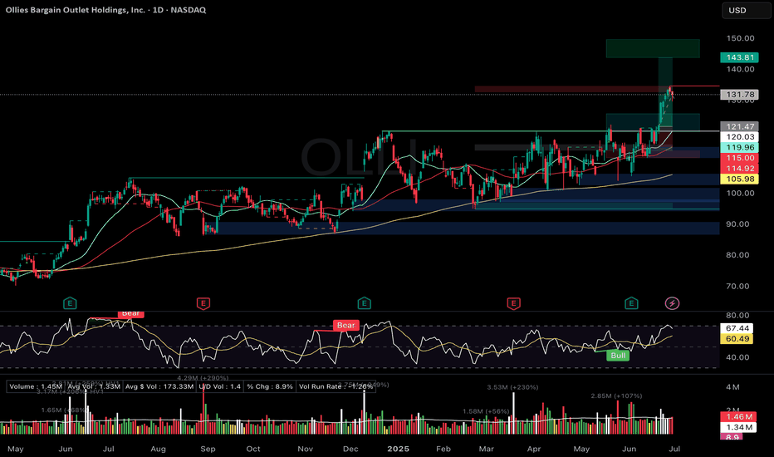Click the yellow 105.98 moving average label

tap(739, 179)
